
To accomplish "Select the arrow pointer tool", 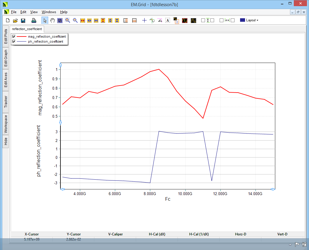I will (x=45, y=20).
